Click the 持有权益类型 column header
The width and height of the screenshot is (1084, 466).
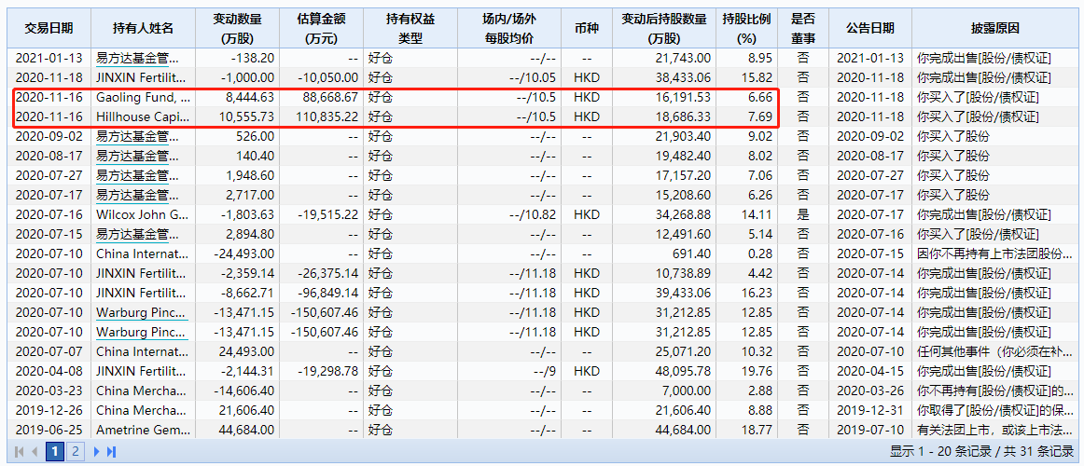[410, 28]
